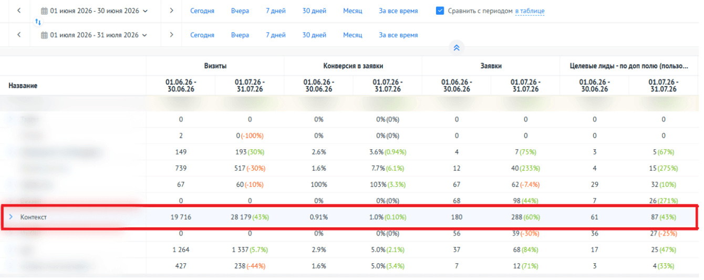Sort by the Визиты column header

tap(215, 66)
